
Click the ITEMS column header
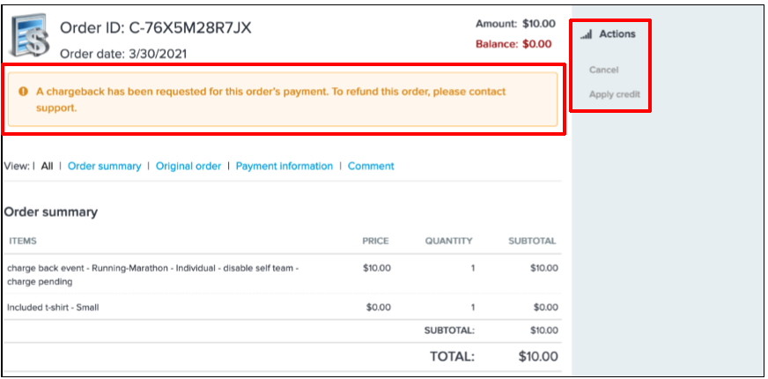pyautogui.click(x=22, y=241)
